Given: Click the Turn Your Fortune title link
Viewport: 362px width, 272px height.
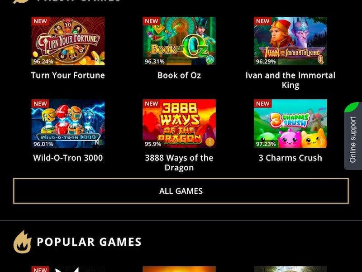Looking at the screenshot, I should click(x=68, y=75).
